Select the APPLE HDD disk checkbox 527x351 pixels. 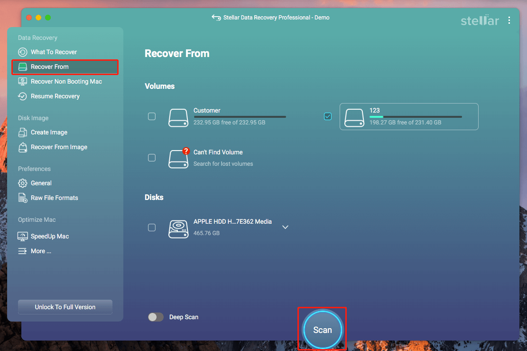(x=152, y=228)
